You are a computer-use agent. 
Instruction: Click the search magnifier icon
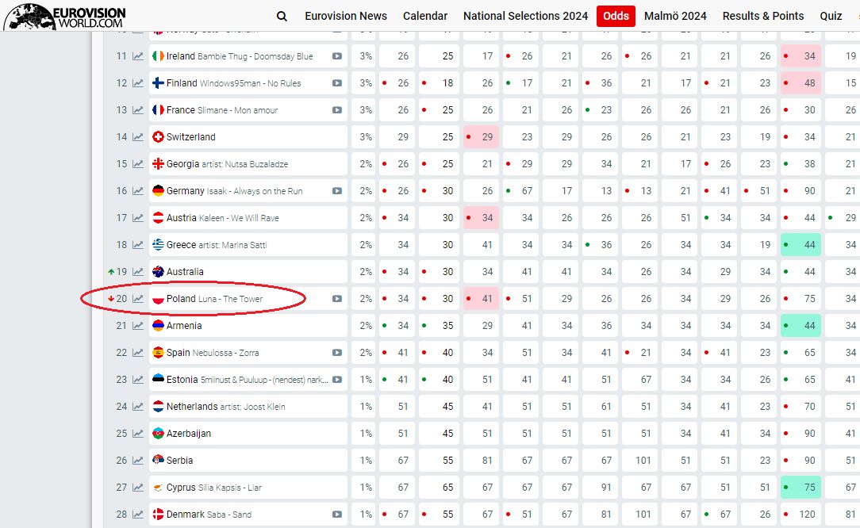coord(282,16)
